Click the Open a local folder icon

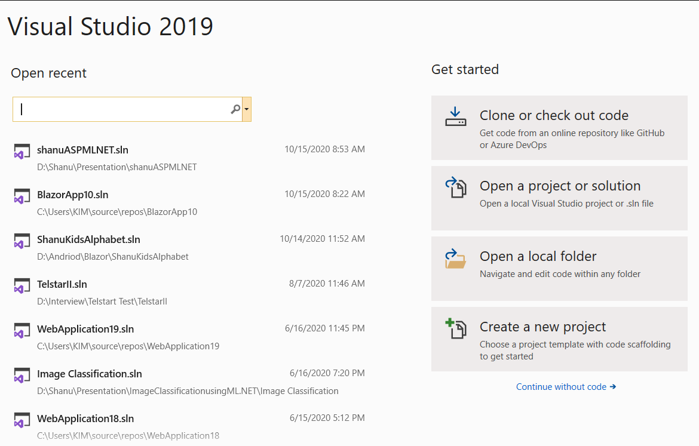tap(456, 259)
